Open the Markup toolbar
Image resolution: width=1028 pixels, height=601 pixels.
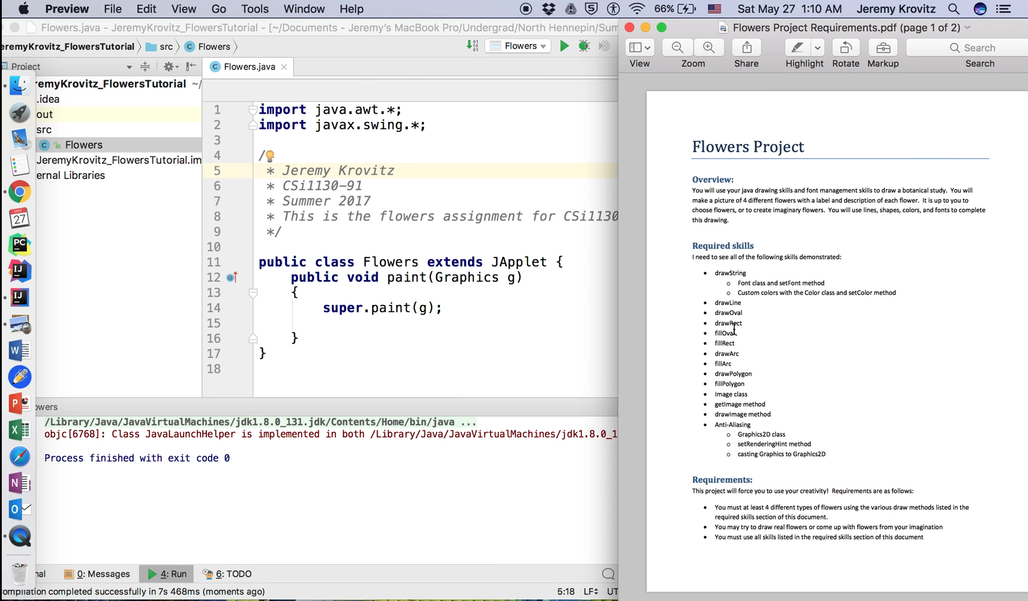pos(883,48)
